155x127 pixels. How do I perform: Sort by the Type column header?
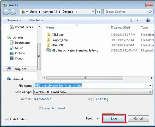[144, 27]
